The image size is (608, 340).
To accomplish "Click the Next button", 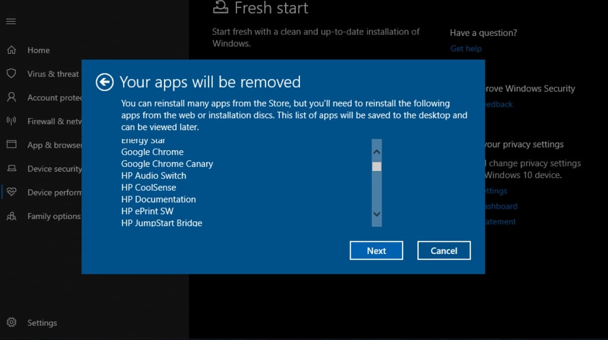I will pyautogui.click(x=376, y=250).
